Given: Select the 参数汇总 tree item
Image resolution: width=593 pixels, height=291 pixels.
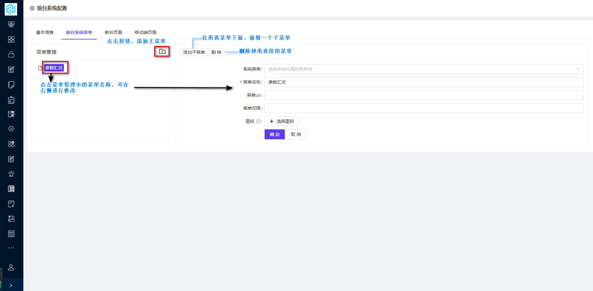Looking at the screenshot, I should [x=54, y=68].
